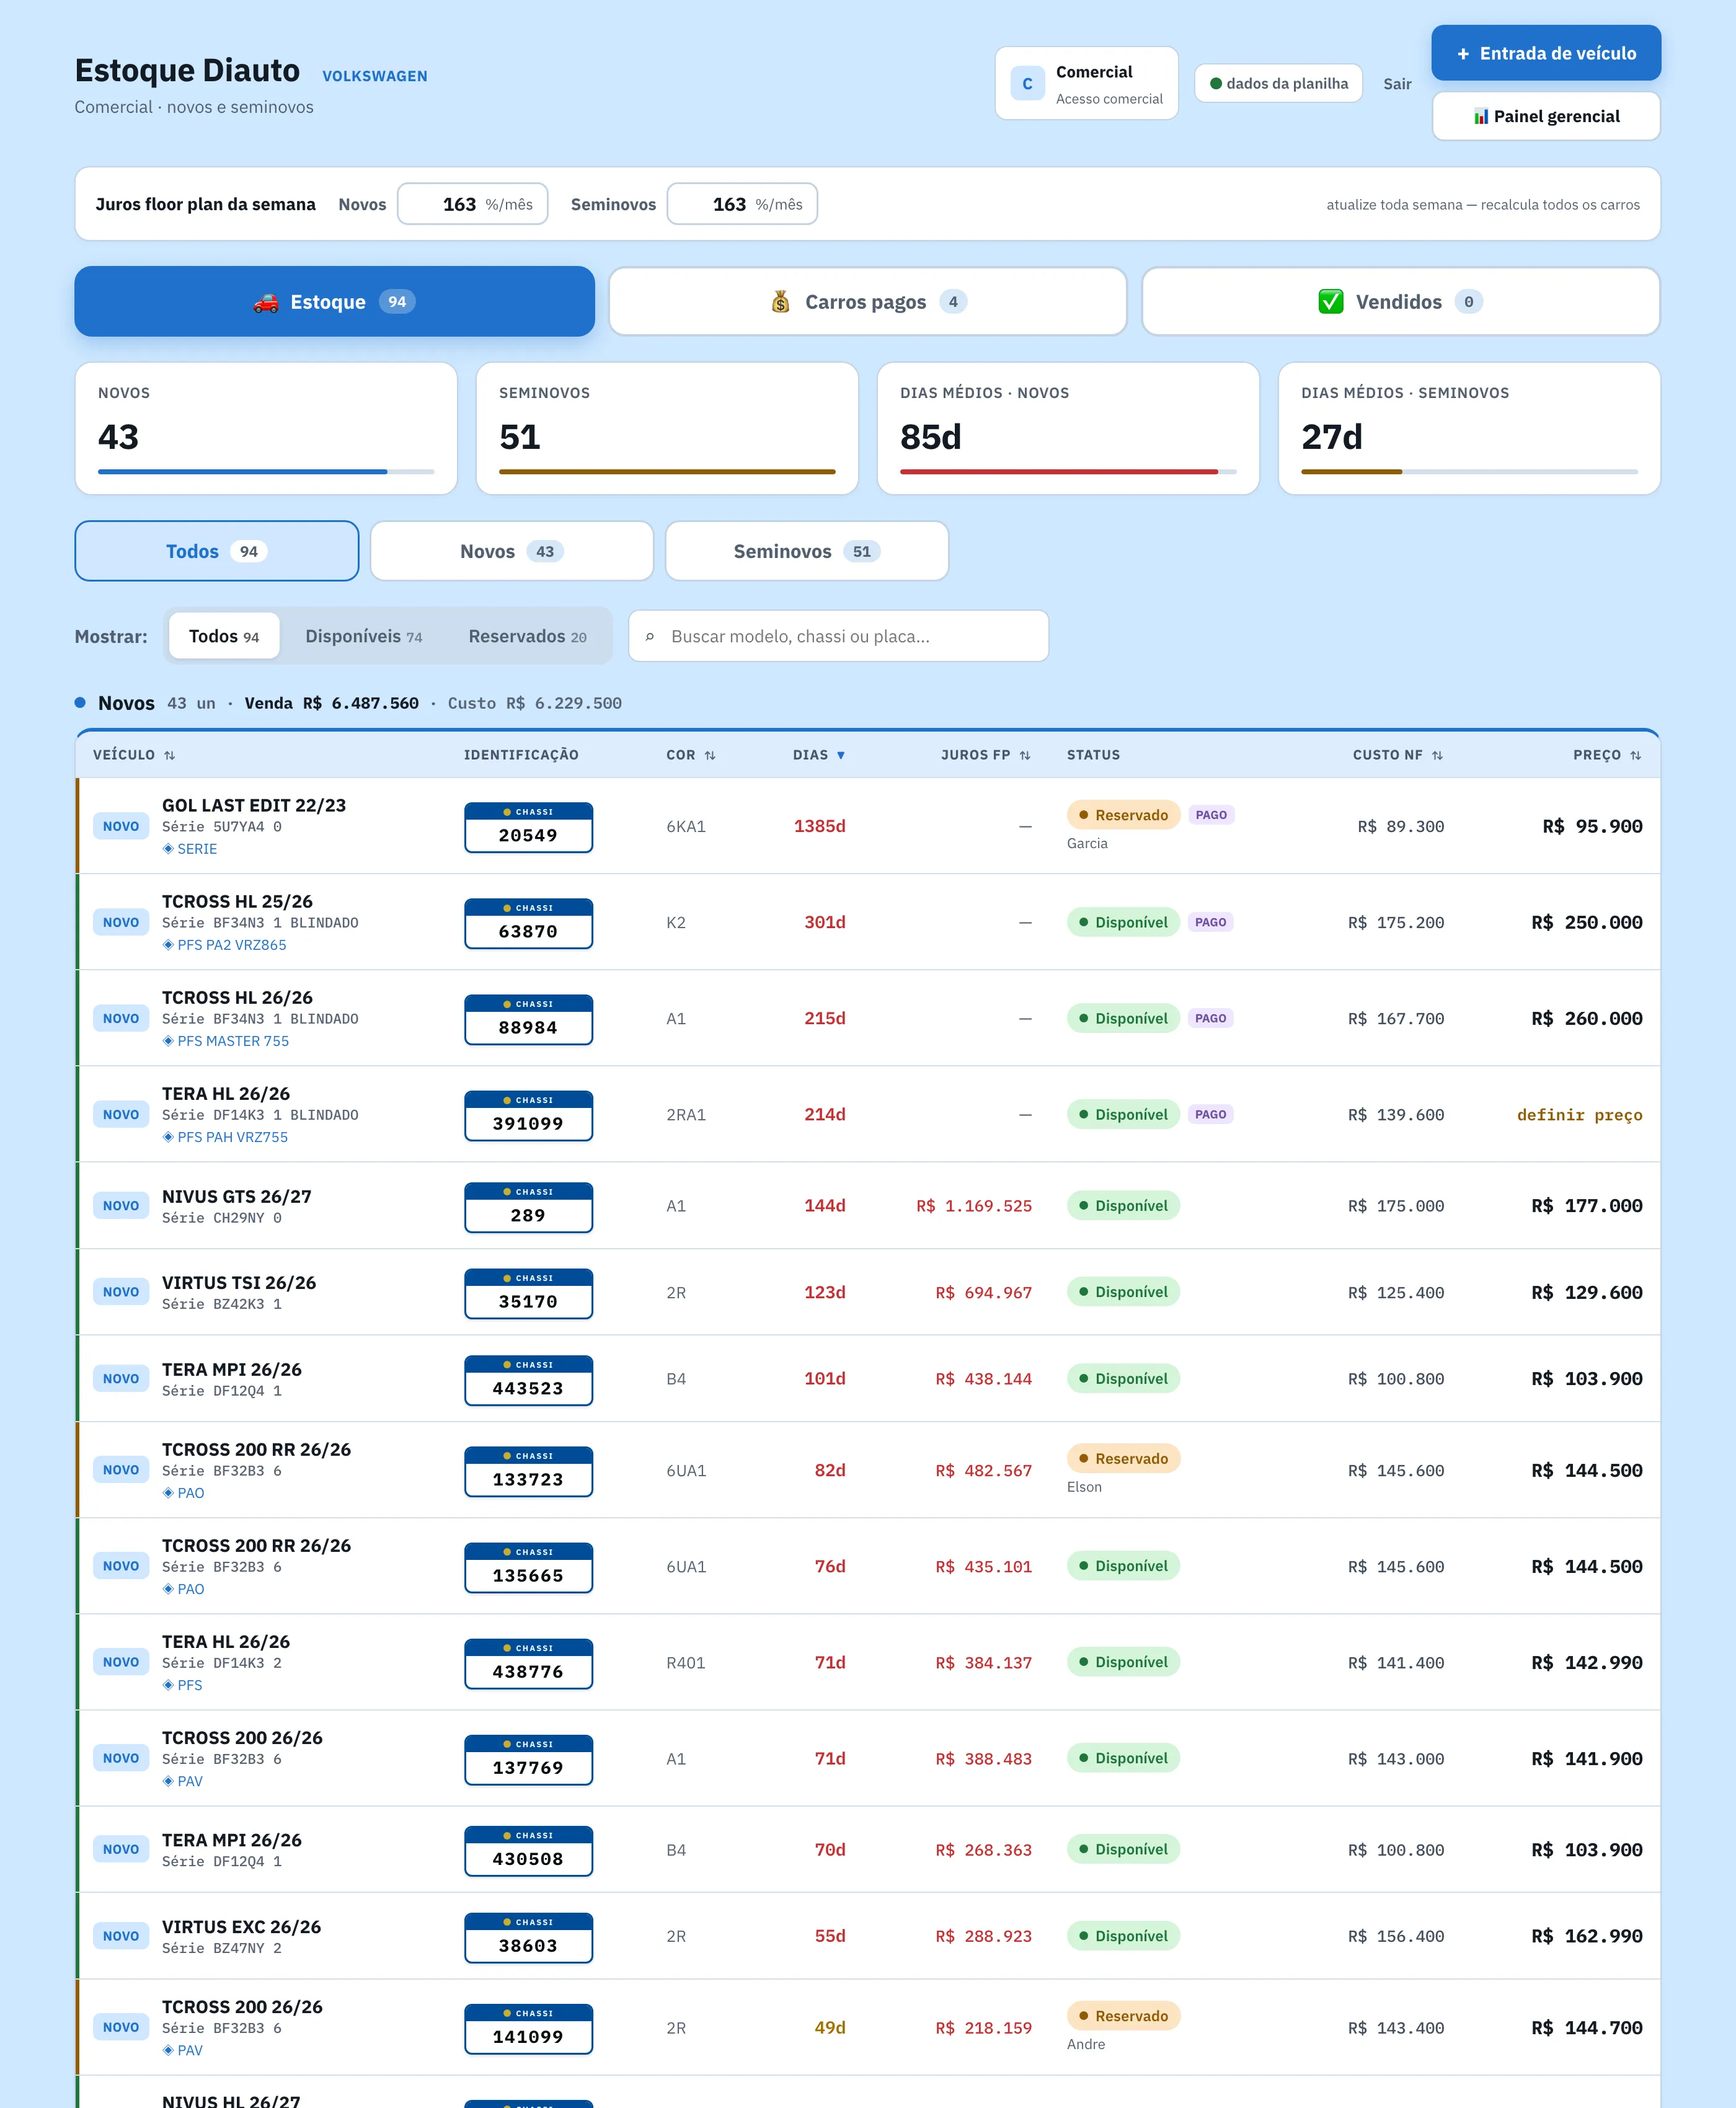
Task: Click the PAGO badge on the TCROSS HL 25/26 row
Action: coord(1210,922)
